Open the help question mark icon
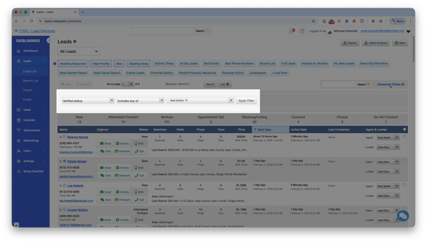427x243 pixels. point(301,31)
